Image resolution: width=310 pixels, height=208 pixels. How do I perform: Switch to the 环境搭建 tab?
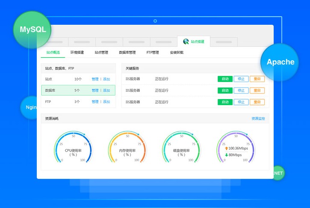click(77, 53)
